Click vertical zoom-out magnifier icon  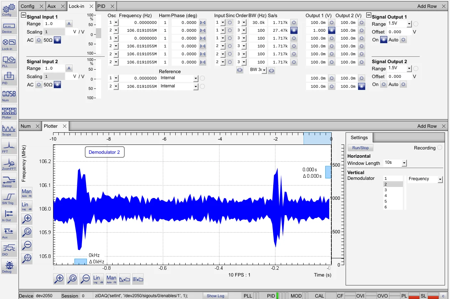point(27,245)
